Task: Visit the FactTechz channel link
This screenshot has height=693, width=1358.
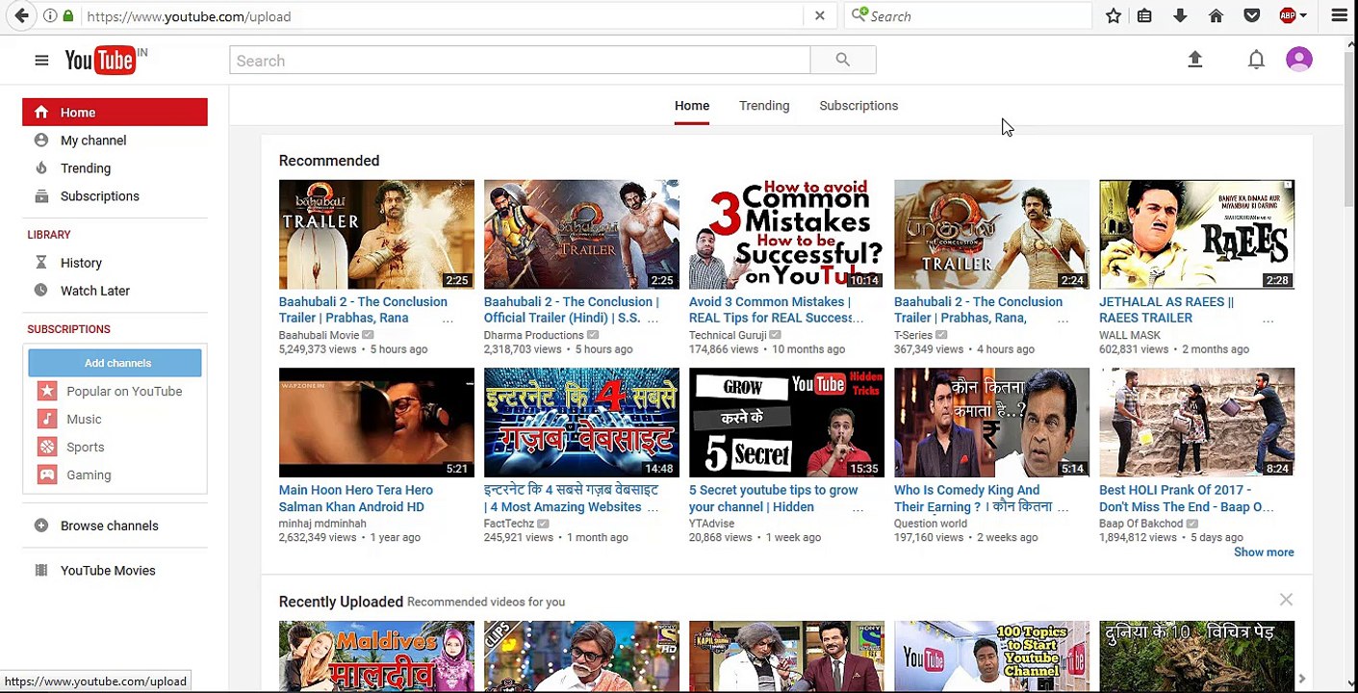Action: (x=509, y=524)
